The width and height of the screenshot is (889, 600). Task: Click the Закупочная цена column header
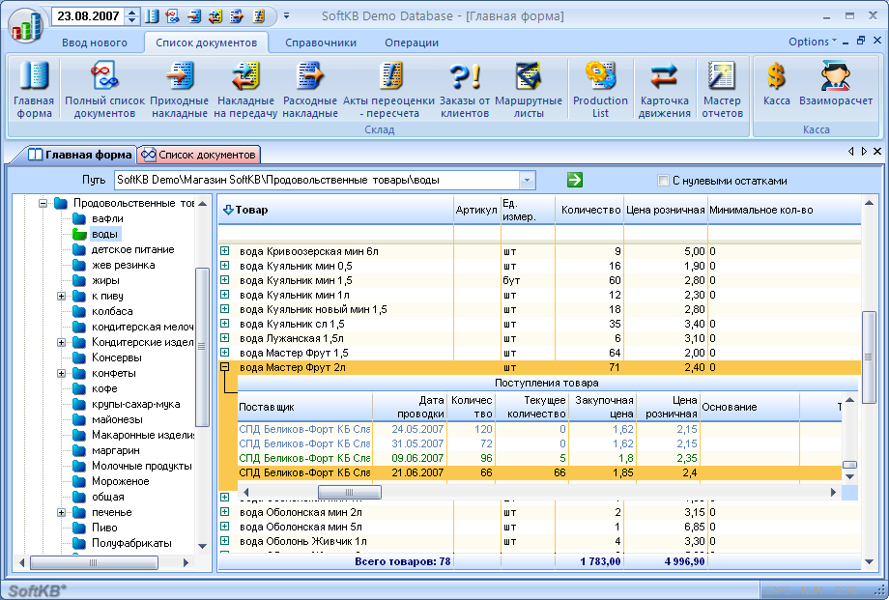[603, 407]
